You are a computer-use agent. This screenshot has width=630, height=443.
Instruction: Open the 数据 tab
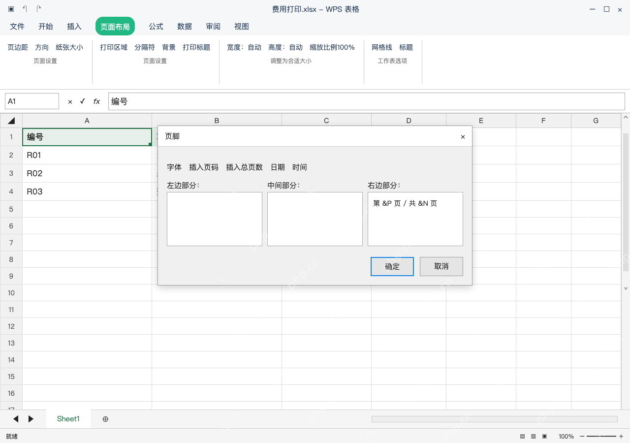[x=185, y=27]
